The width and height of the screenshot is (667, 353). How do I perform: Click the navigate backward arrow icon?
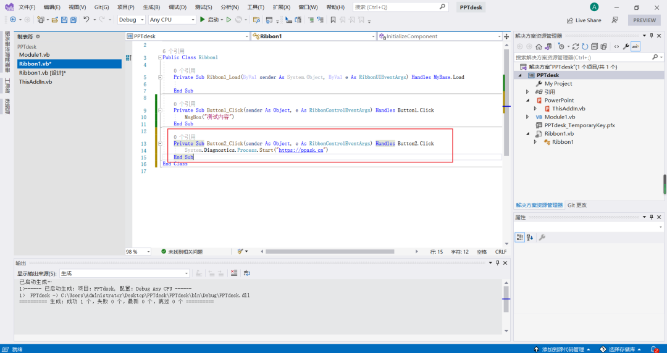point(13,20)
